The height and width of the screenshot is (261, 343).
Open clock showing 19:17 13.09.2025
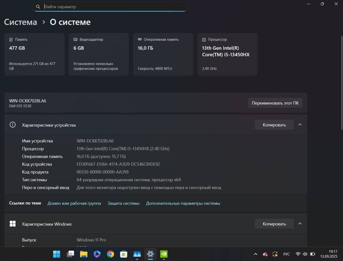tap(329, 254)
